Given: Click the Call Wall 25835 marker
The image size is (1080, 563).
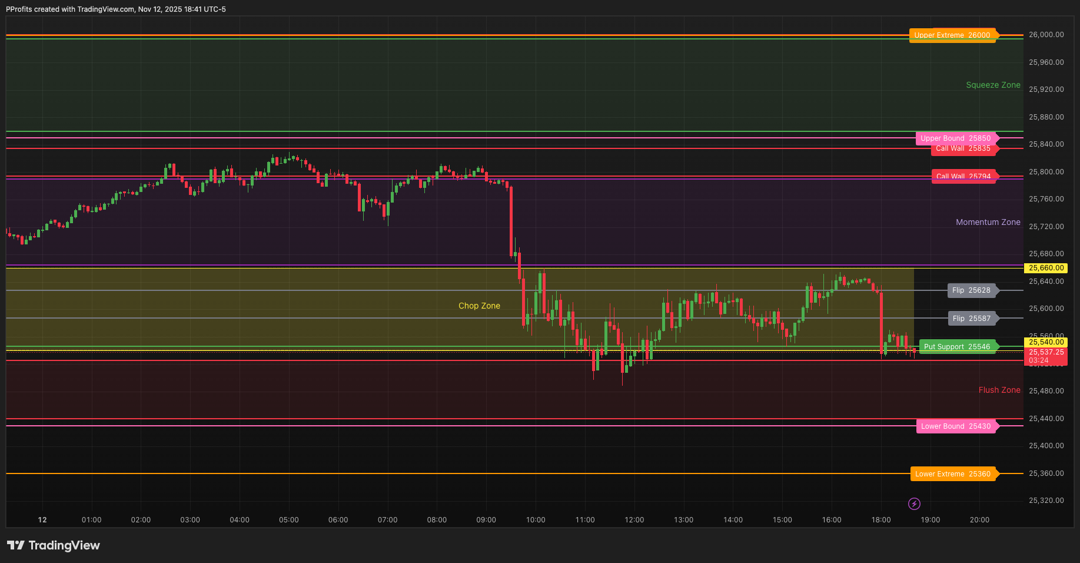Looking at the screenshot, I should 964,149.
